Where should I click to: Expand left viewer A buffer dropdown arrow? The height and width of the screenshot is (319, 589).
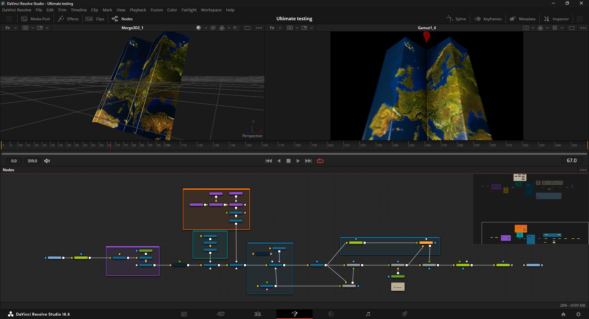pyautogui.click(x=33, y=28)
